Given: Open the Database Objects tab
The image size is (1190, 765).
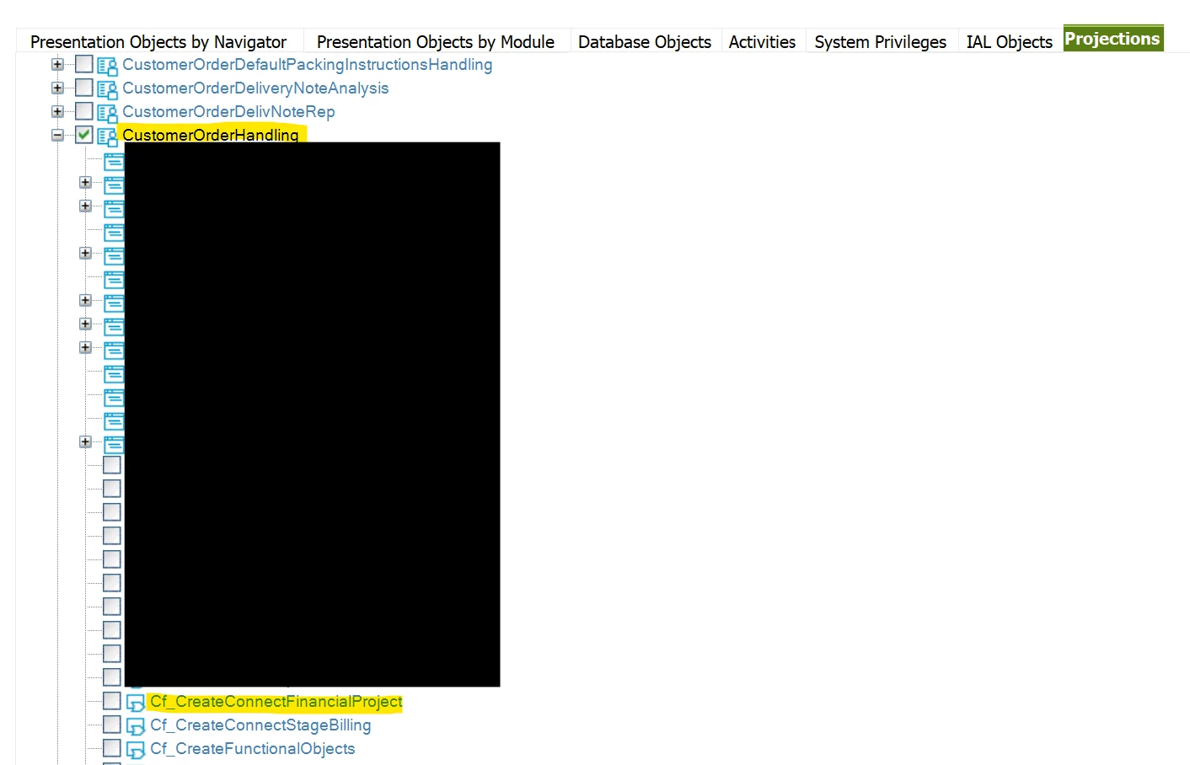Looking at the screenshot, I should pyautogui.click(x=645, y=41).
